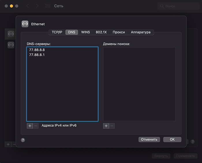Select DNS server 77.88.8.1
This screenshot has width=202, height=163.
click(37, 55)
